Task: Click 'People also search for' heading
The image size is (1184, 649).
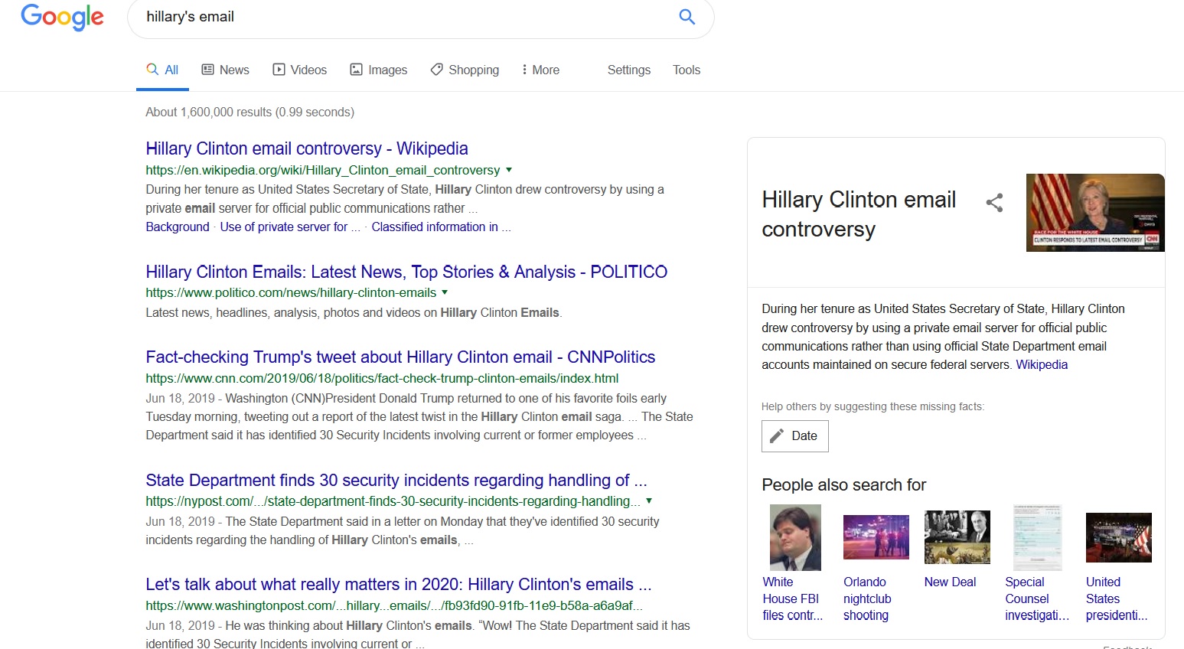Action: [x=843, y=485]
